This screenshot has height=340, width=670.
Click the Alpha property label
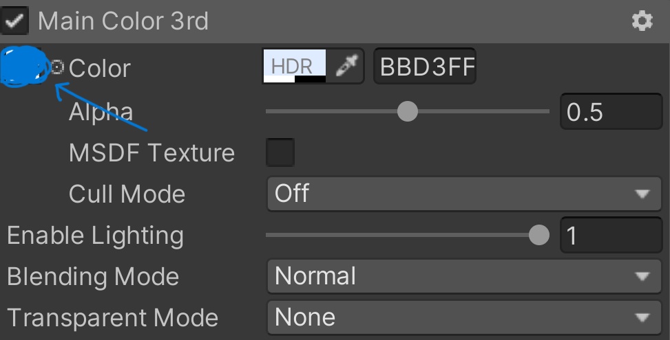101,112
